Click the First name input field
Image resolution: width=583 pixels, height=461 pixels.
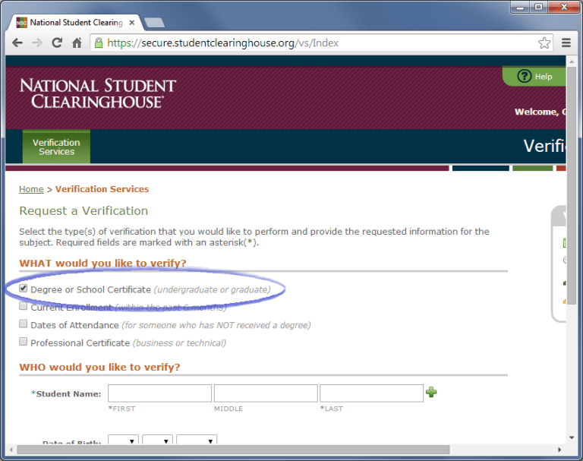click(159, 393)
